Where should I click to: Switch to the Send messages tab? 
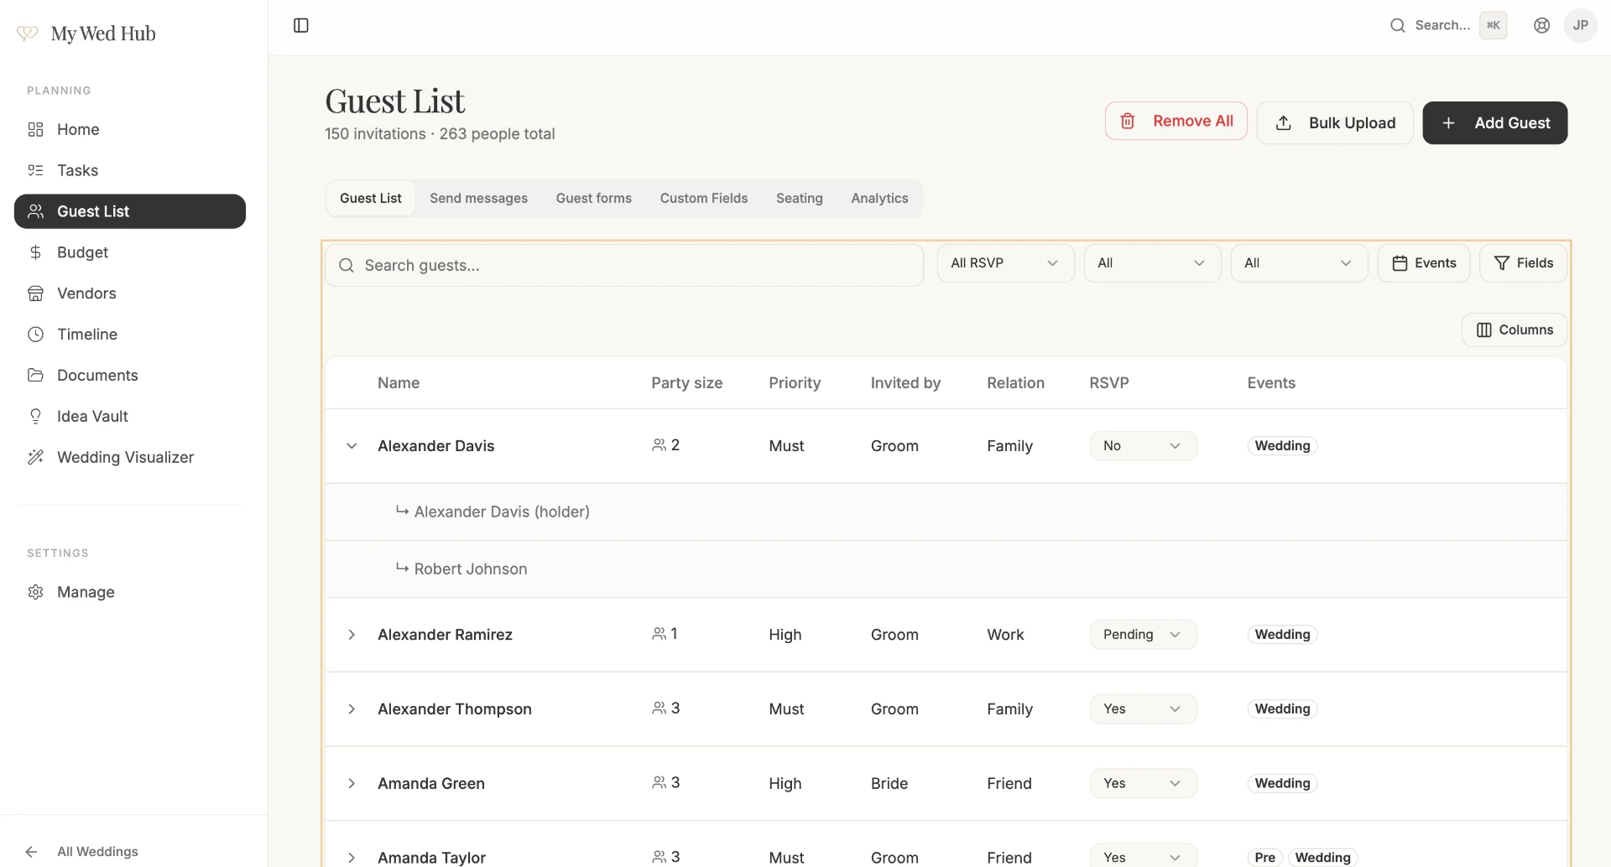click(478, 199)
